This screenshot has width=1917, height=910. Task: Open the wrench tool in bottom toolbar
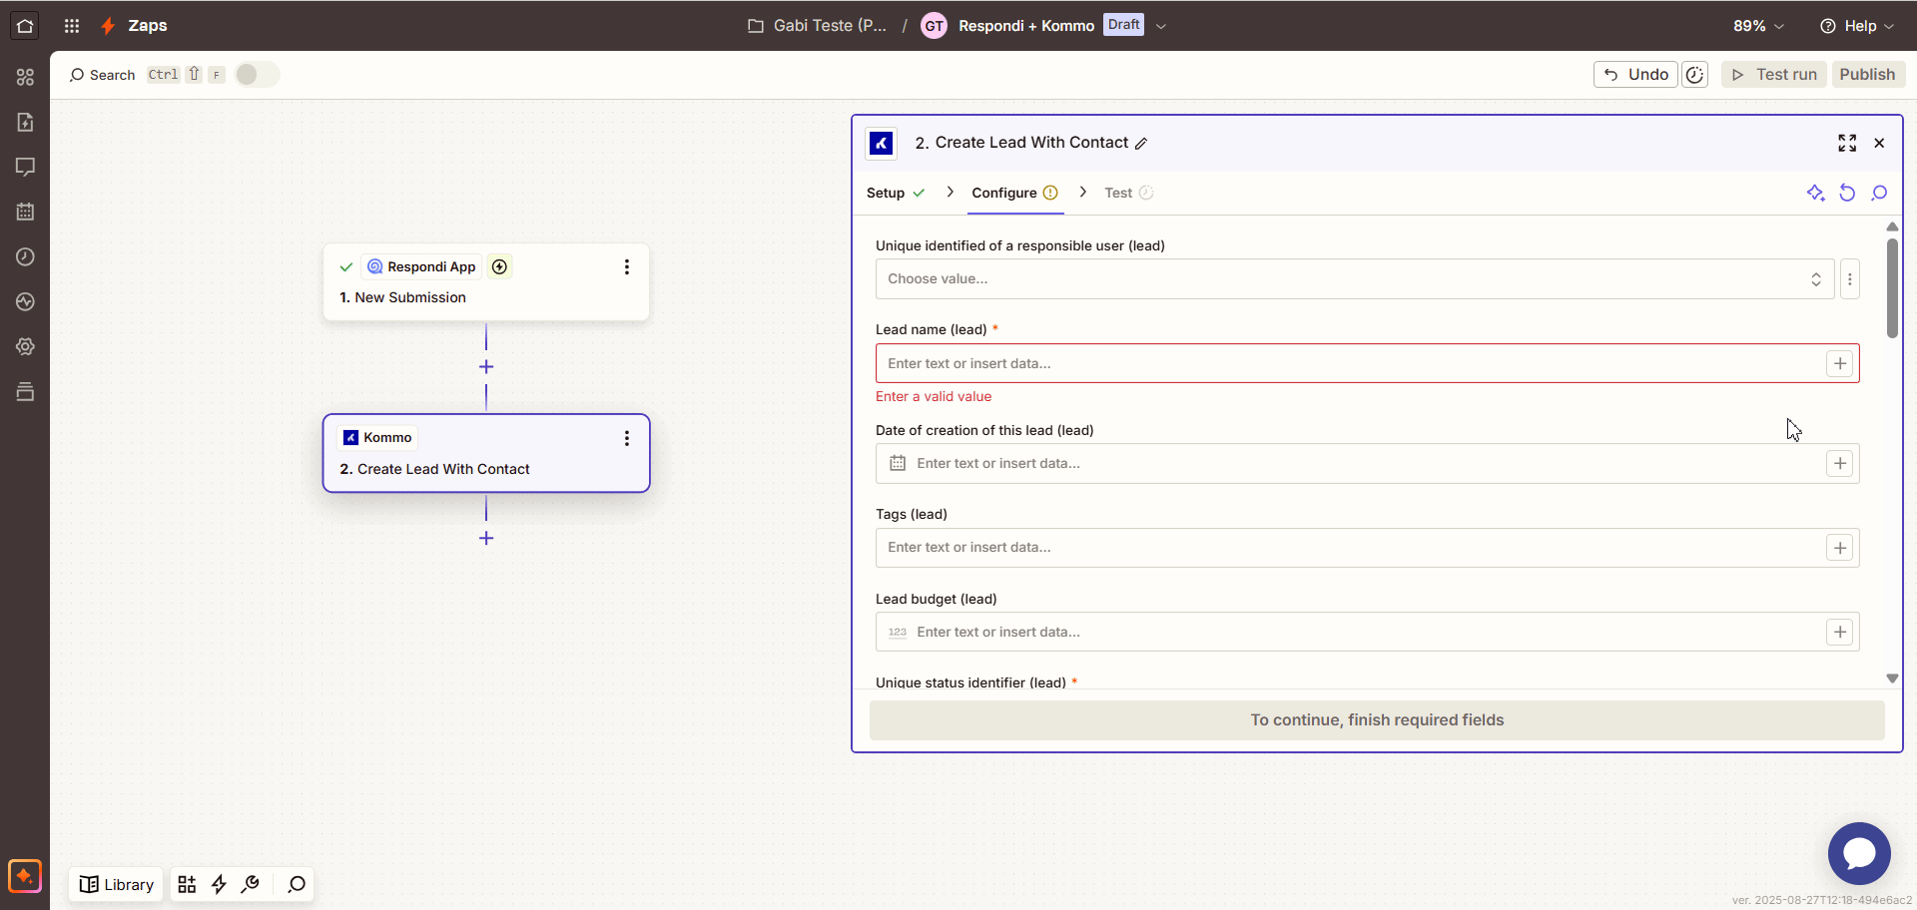pos(251,884)
